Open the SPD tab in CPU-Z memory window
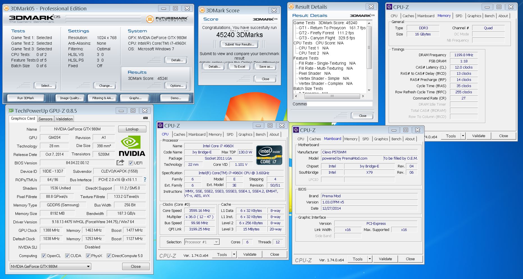The width and height of the screenshot is (523, 279). [x=459, y=16]
